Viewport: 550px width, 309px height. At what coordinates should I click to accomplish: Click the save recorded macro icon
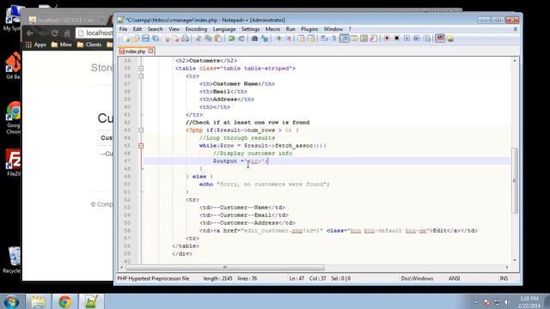426,38
